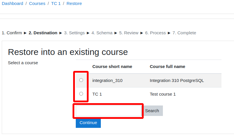Click the 'Restore into an existing course' heading
Viewport: 234px width, 136px height.
tap(68, 52)
